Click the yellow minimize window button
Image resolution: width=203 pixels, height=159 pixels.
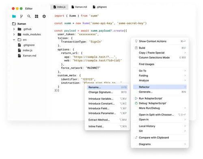17,9
